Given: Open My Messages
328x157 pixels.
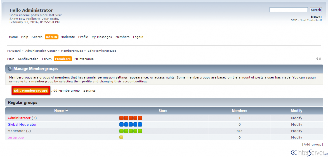Looking at the screenshot, I should coord(102,37).
